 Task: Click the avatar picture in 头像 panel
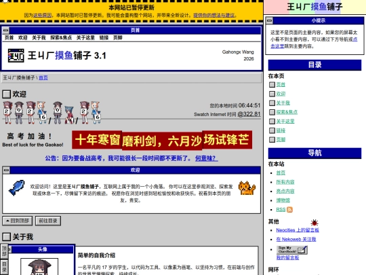click(39, 267)
